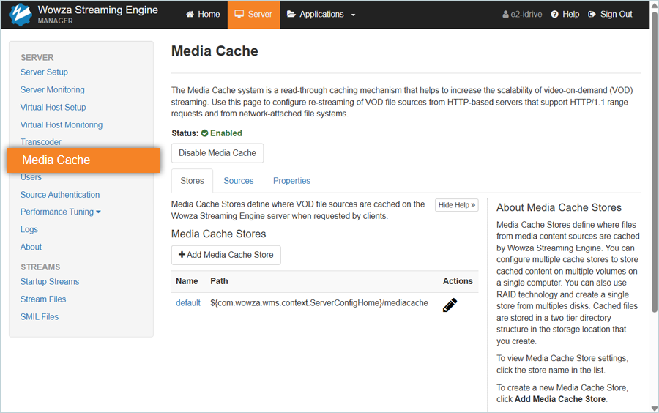659x413 pixels.
Task: Click the Hide Help button
Action: point(457,205)
